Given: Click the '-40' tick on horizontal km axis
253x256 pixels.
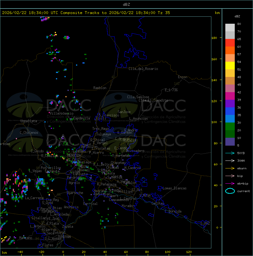Looking at the screenshot, I should [20, 252].
